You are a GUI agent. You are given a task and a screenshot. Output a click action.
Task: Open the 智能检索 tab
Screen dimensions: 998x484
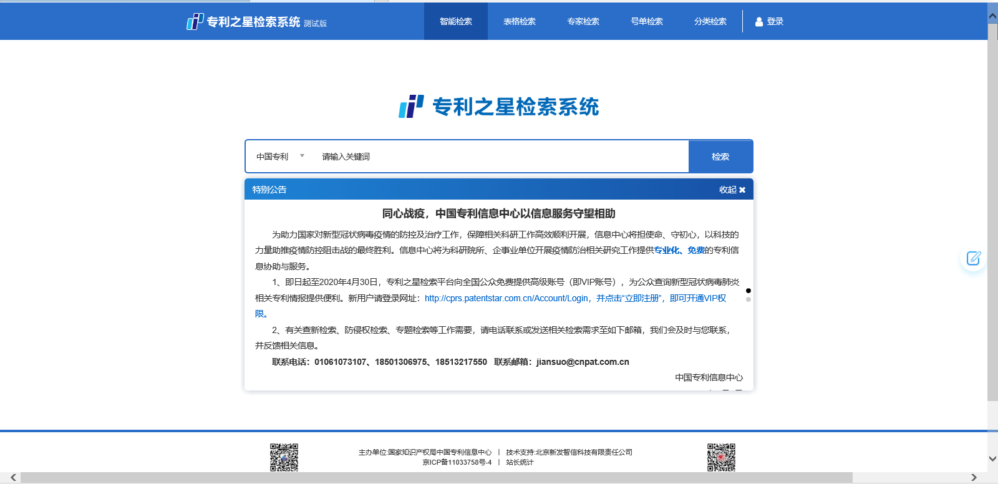click(456, 21)
